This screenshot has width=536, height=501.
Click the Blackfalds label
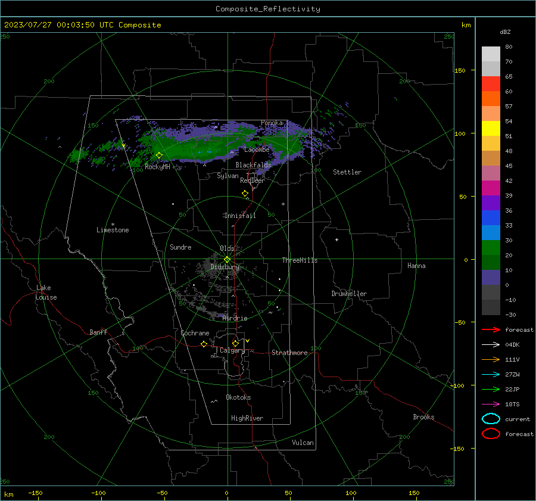coord(253,165)
